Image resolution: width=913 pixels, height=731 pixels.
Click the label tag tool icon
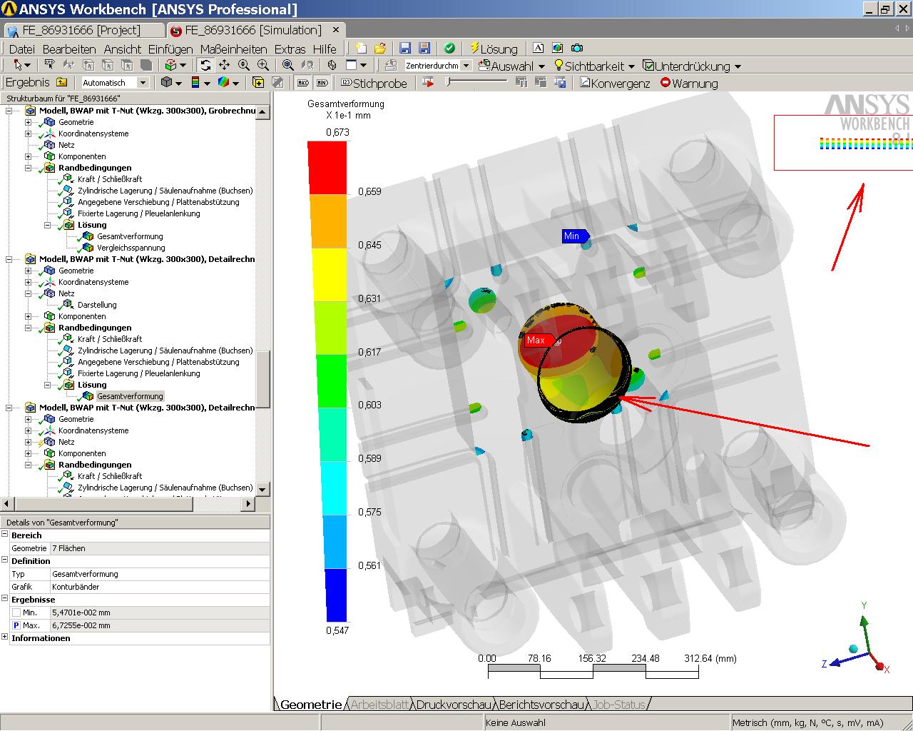[50, 65]
